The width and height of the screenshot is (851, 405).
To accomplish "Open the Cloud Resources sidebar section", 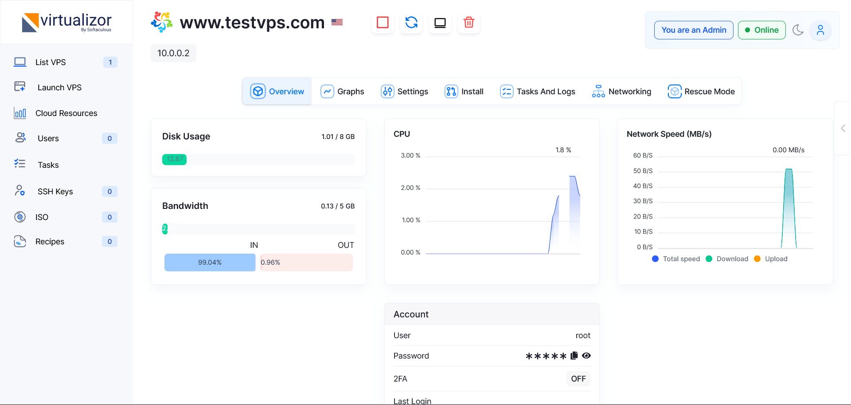I will pos(66,113).
